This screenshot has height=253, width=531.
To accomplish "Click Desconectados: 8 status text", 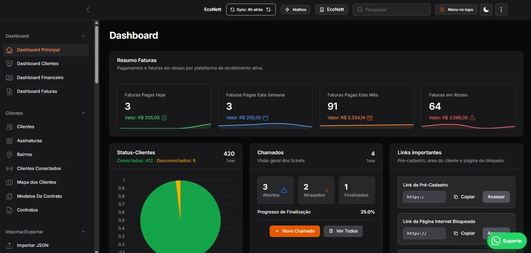I will click(176, 161).
